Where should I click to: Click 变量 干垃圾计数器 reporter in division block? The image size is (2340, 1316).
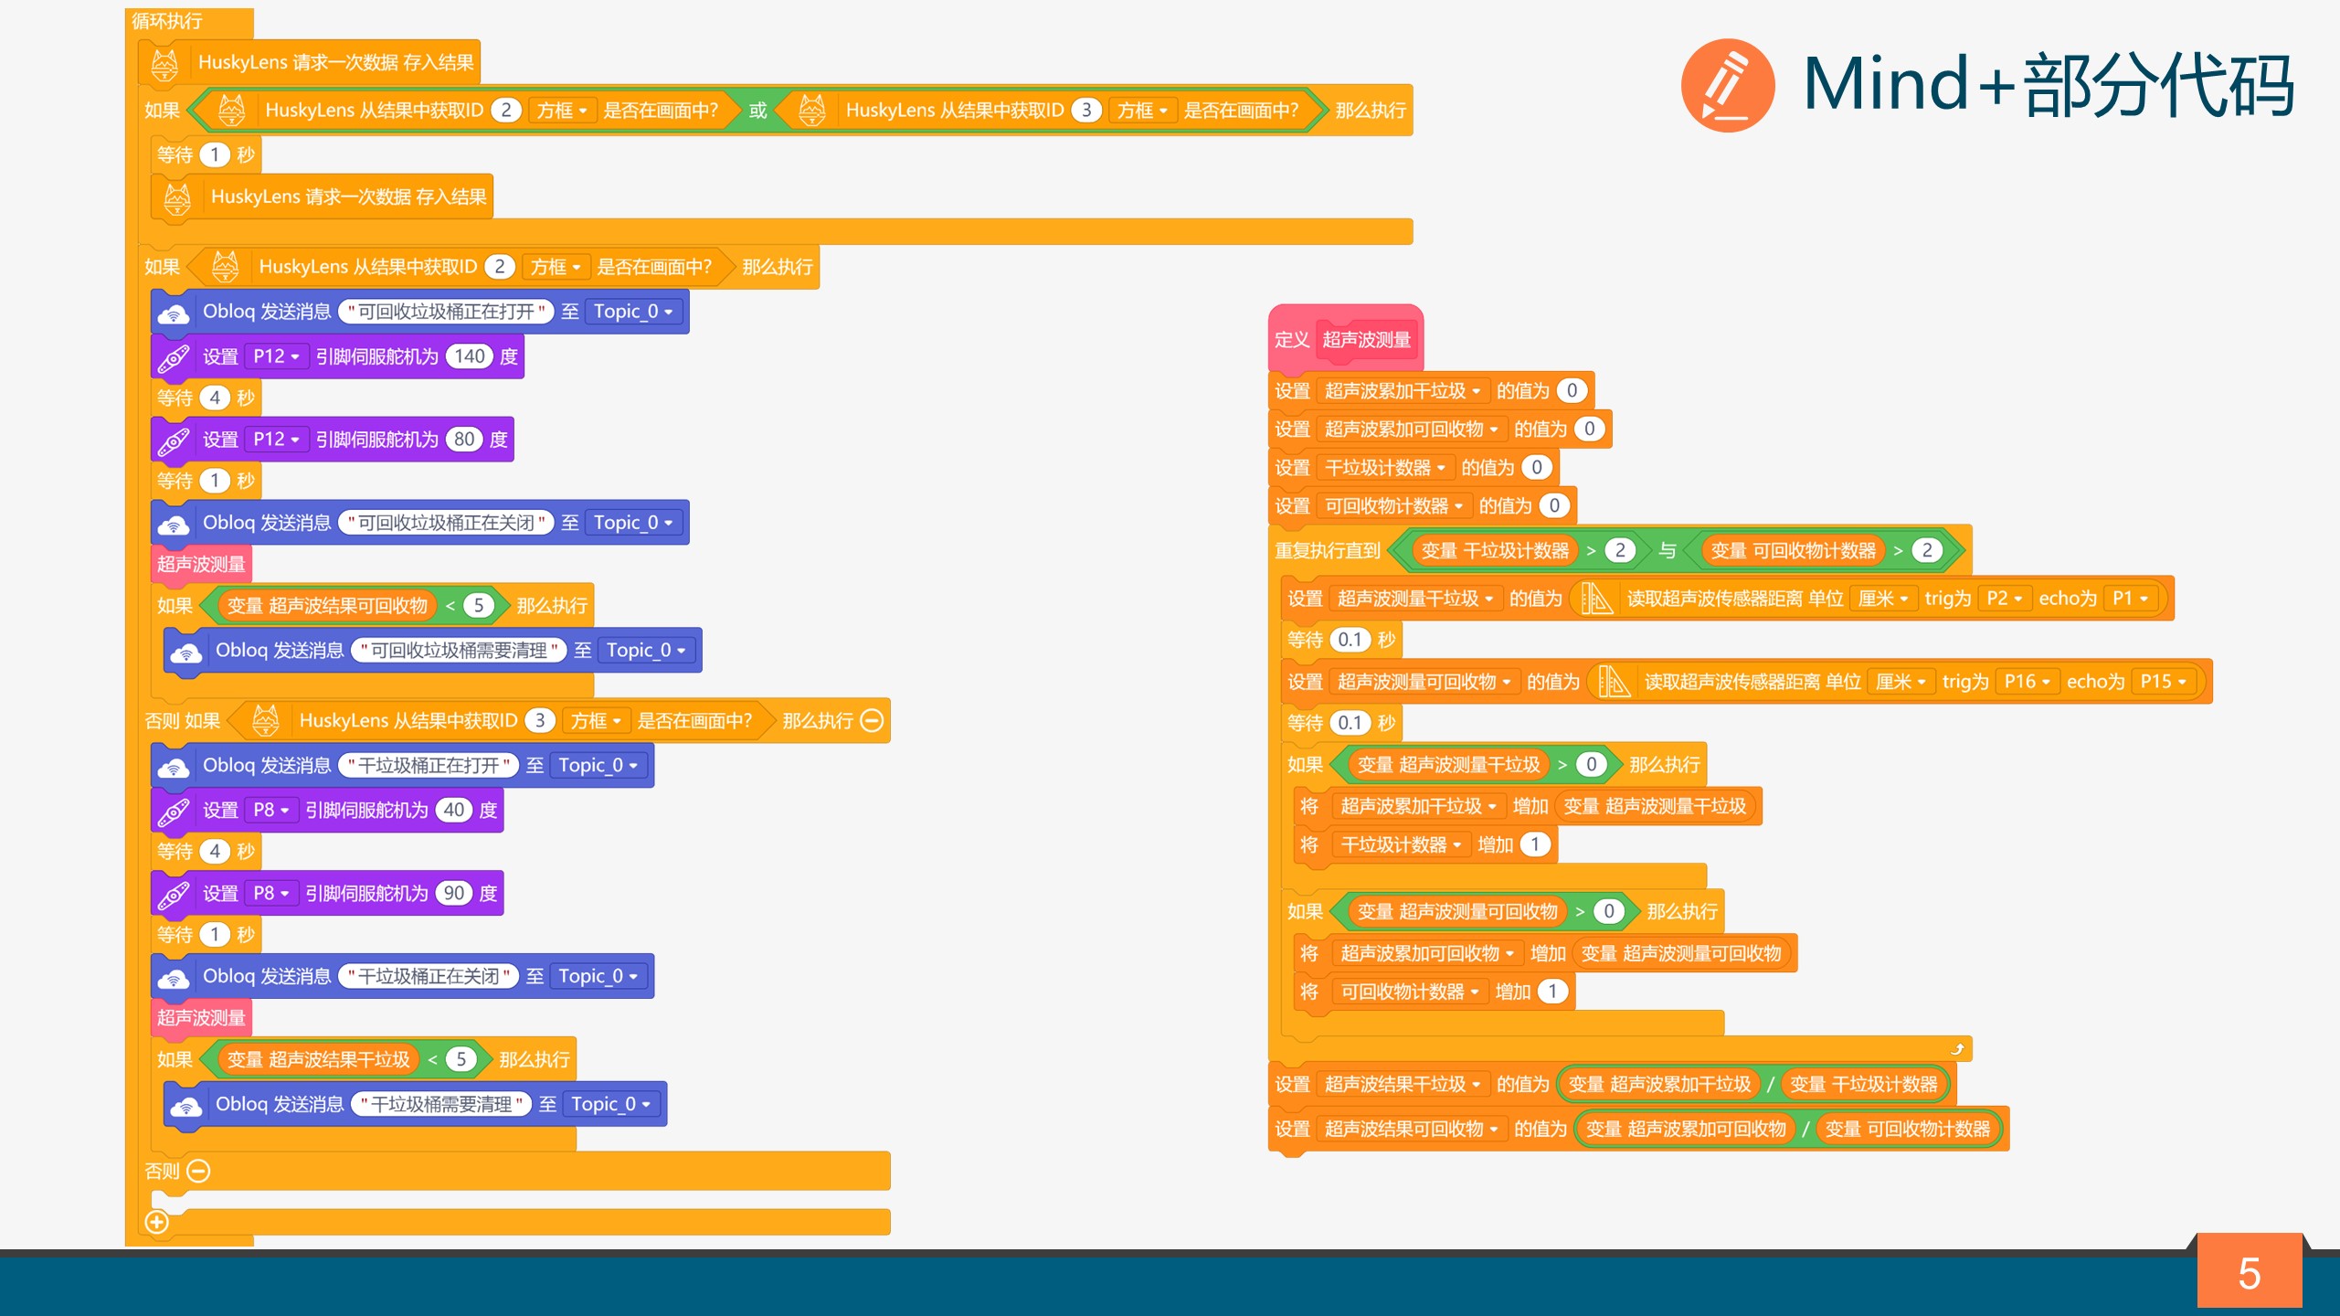click(x=1864, y=1085)
